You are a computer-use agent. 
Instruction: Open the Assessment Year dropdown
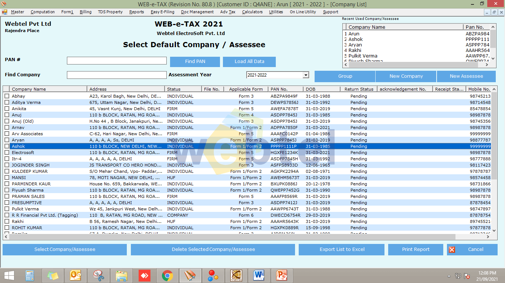(306, 75)
